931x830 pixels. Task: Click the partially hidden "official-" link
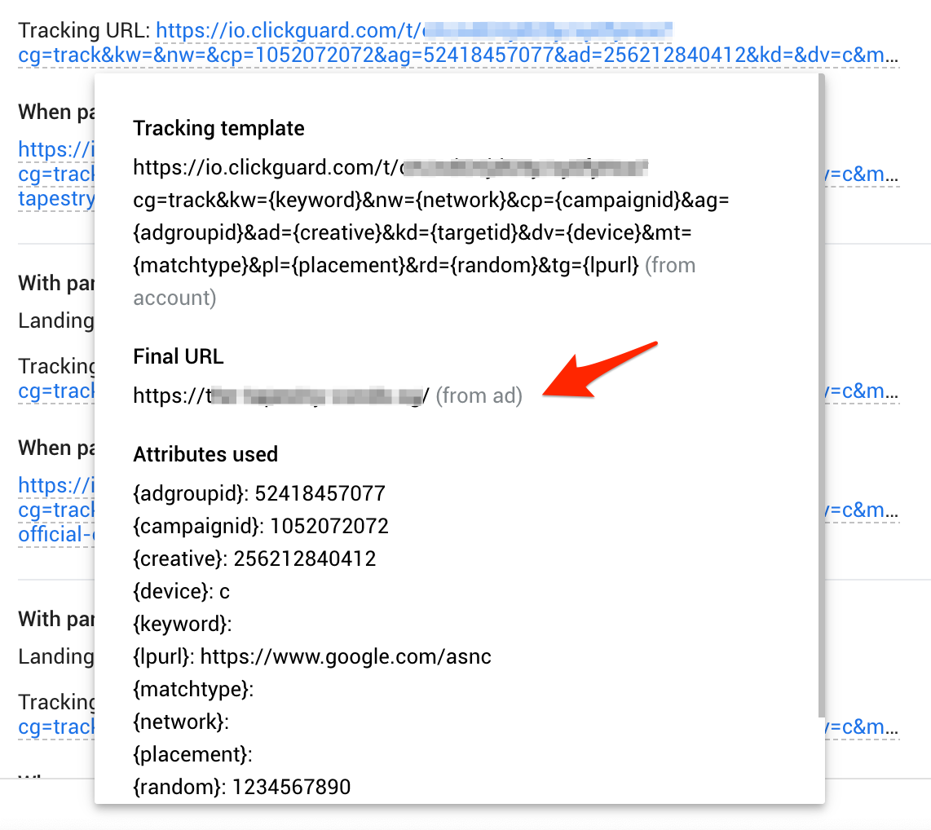tap(56, 535)
